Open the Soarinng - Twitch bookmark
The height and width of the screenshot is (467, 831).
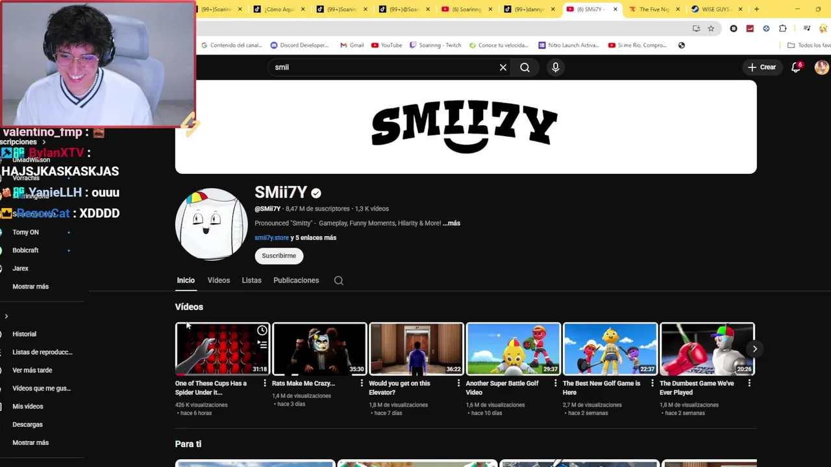pyautogui.click(x=435, y=45)
